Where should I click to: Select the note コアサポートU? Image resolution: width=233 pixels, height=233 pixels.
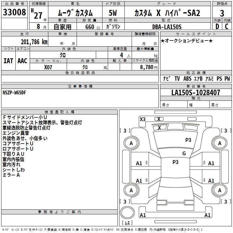pos(18,144)
